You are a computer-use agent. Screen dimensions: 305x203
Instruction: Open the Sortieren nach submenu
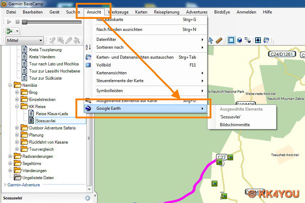tap(146, 47)
